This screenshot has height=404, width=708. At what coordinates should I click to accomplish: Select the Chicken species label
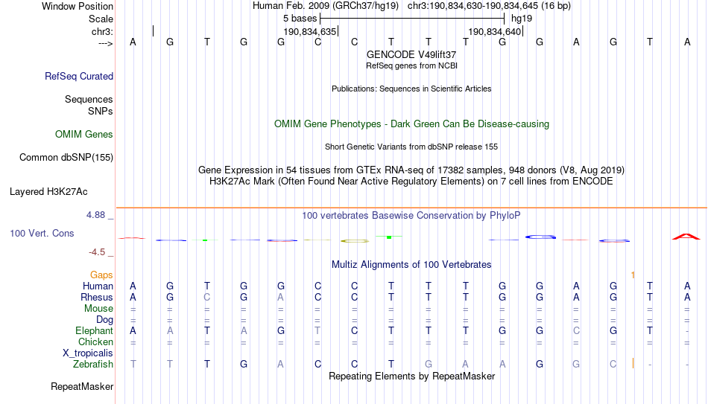95,342
